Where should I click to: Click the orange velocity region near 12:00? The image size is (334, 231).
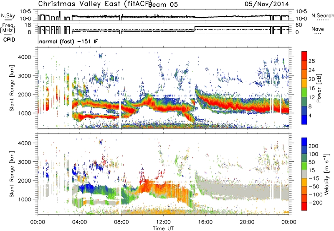pyautogui.click(x=163, y=189)
